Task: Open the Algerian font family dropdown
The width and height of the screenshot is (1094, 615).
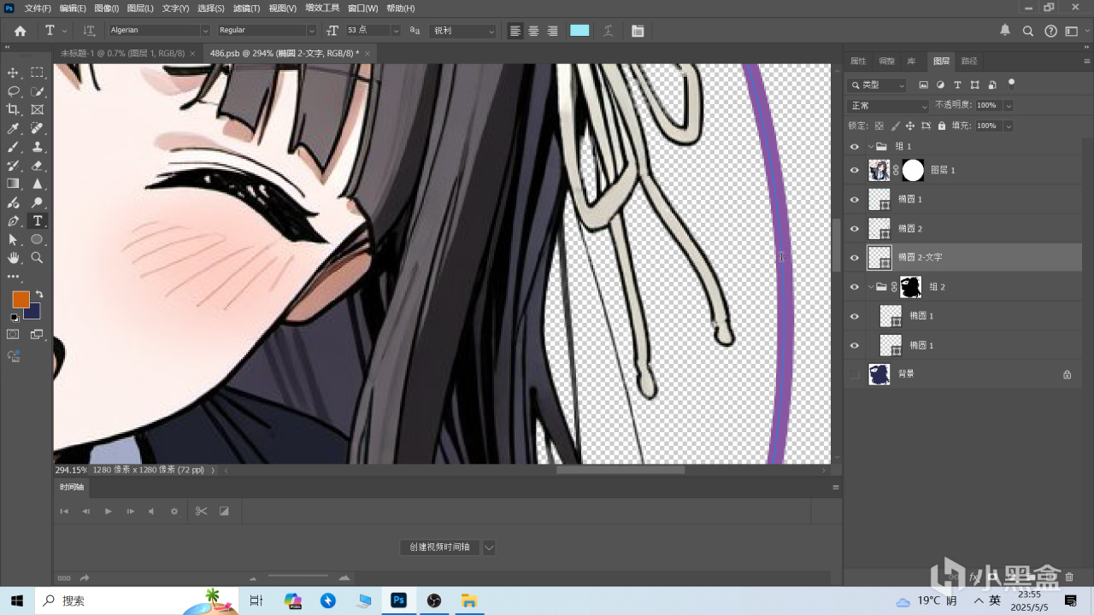Action: [205, 31]
